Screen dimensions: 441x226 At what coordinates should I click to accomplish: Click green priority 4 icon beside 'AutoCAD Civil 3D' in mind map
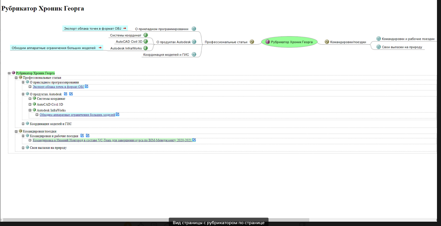tap(146, 41)
